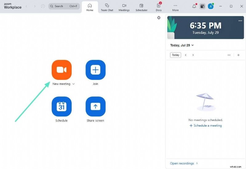Click the history clock icon
246x169 pixels.
point(43,6)
